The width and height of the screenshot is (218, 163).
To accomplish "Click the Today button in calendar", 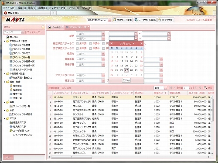I will 126,80.
